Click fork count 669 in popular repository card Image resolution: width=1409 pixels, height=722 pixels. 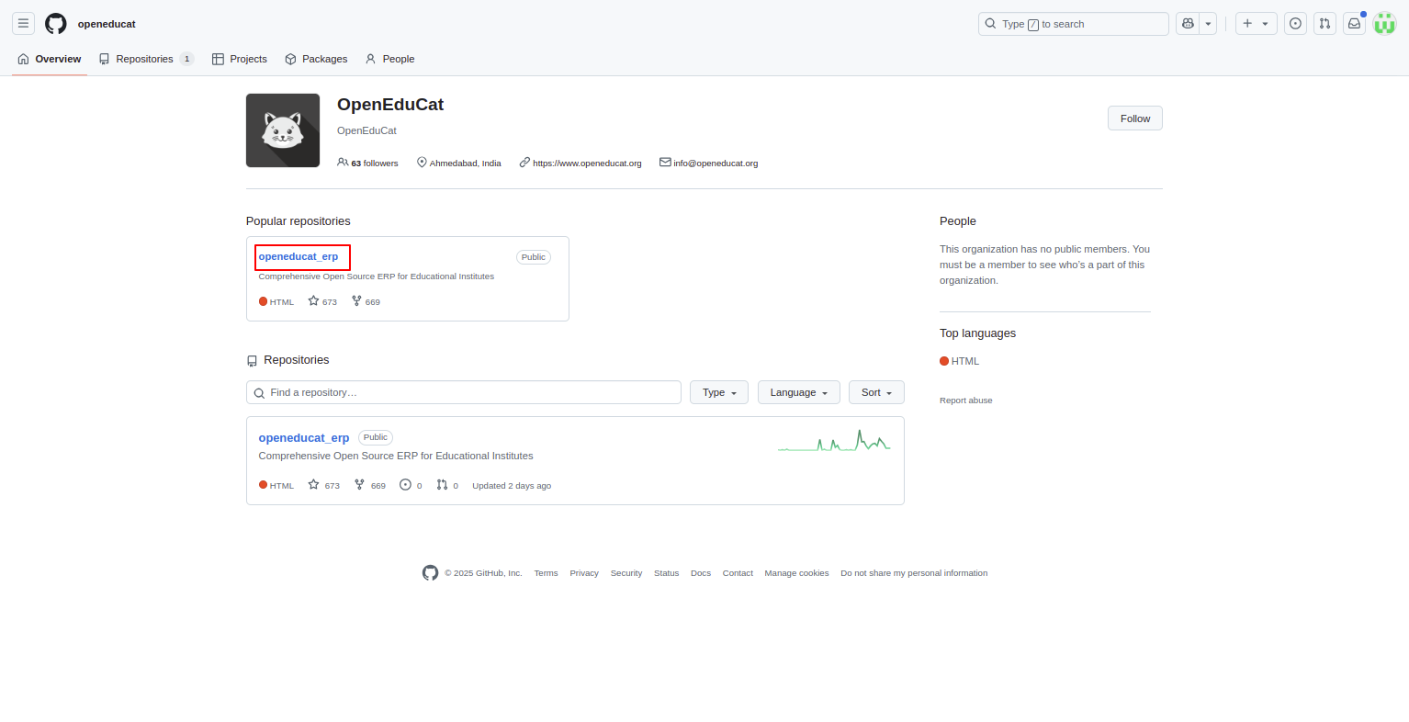coord(366,301)
